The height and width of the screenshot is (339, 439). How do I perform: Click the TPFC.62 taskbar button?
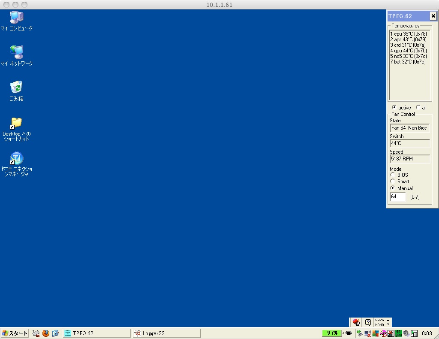[x=96, y=333]
